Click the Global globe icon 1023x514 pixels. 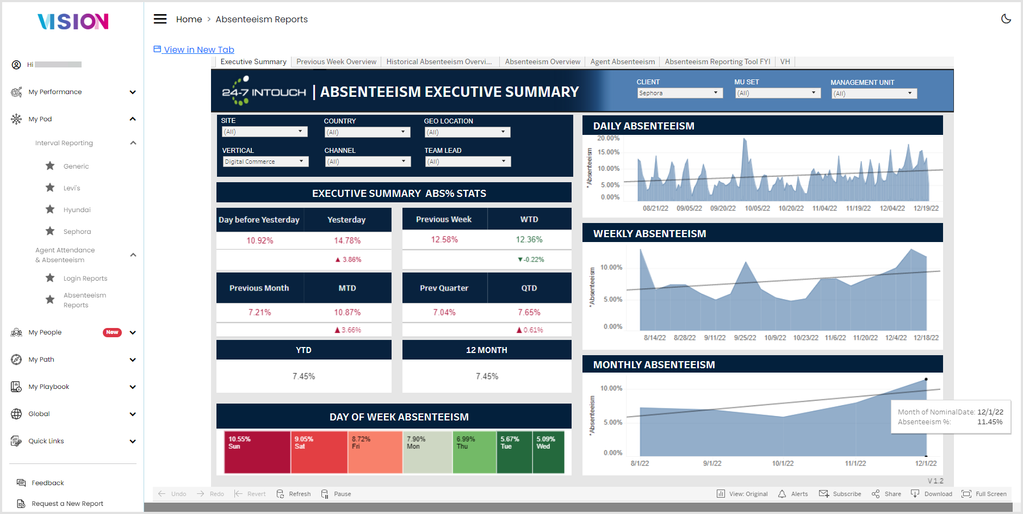click(16, 414)
